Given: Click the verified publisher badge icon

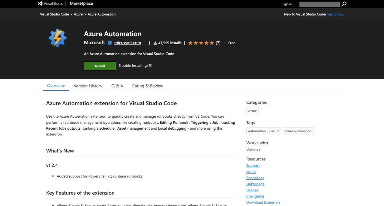Looking at the screenshot, I should 110,43.
